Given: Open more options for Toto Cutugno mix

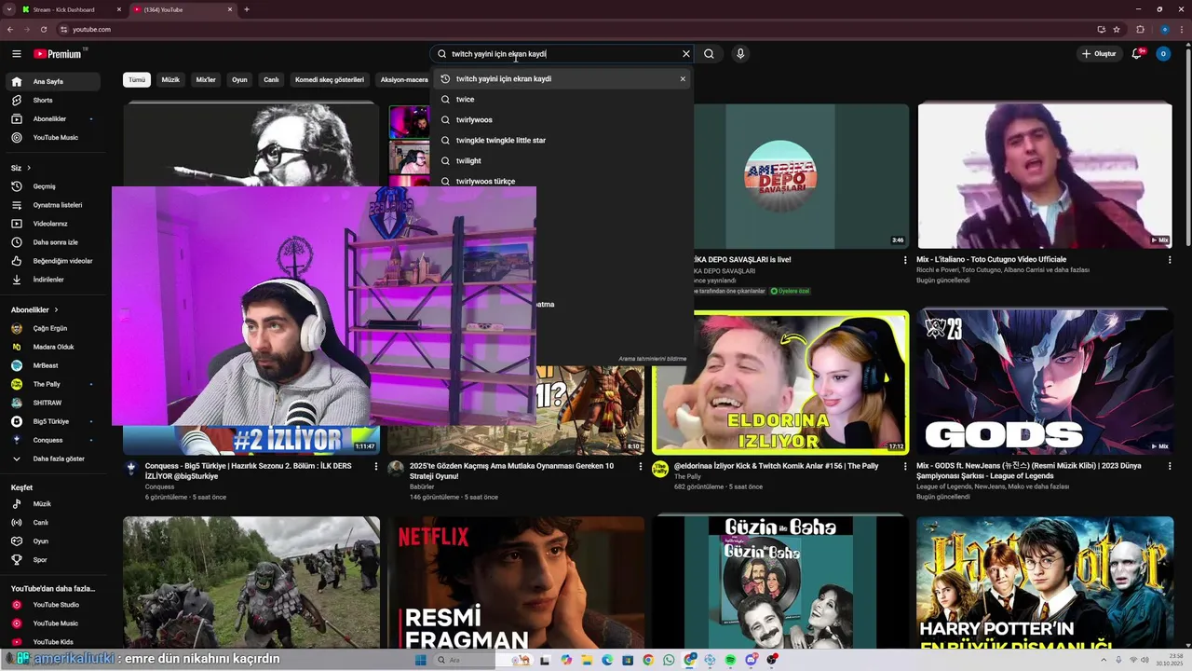Looking at the screenshot, I should [1170, 260].
